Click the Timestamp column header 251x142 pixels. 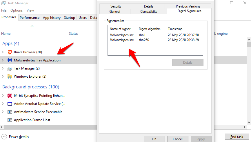click(x=184, y=29)
